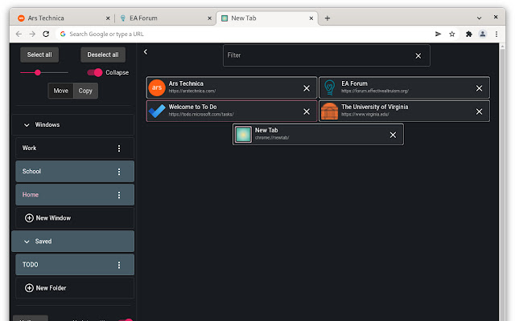515x321 pixels.
Task: Close the New Tab card
Action: (x=393, y=135)
